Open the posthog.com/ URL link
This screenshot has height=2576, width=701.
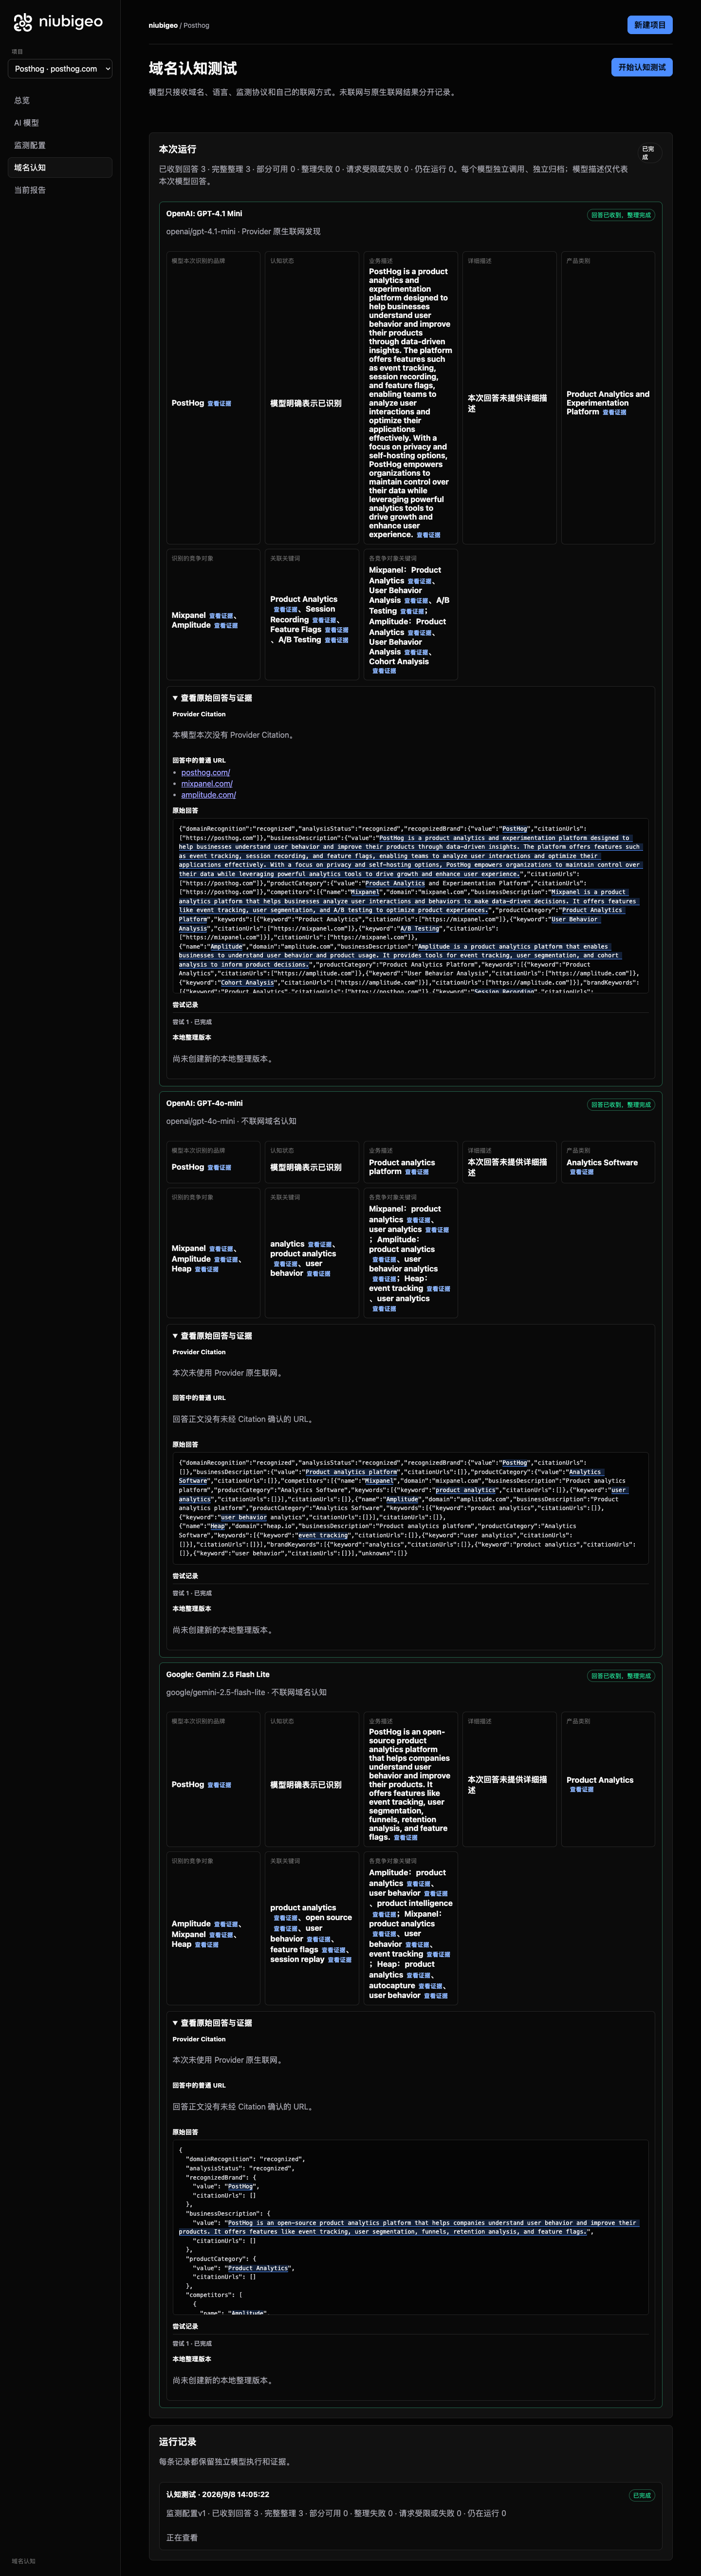click(205, 772)
